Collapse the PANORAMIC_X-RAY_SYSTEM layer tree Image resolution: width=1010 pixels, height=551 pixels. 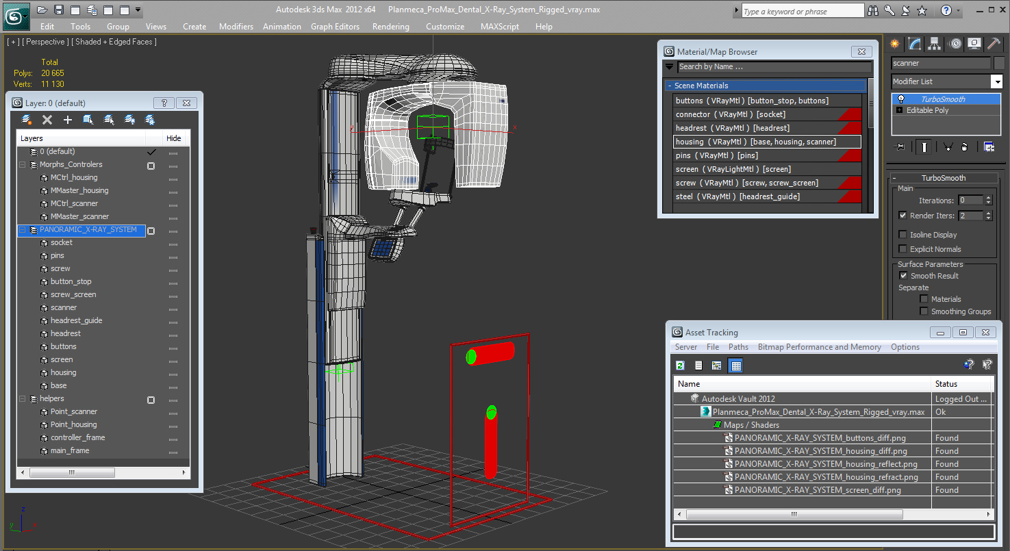23,230
